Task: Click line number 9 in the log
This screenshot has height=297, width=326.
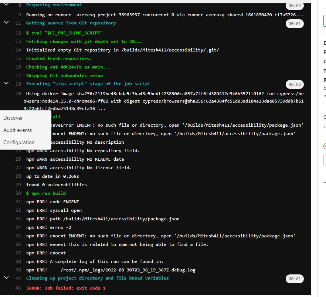Action: coord(20,15)
